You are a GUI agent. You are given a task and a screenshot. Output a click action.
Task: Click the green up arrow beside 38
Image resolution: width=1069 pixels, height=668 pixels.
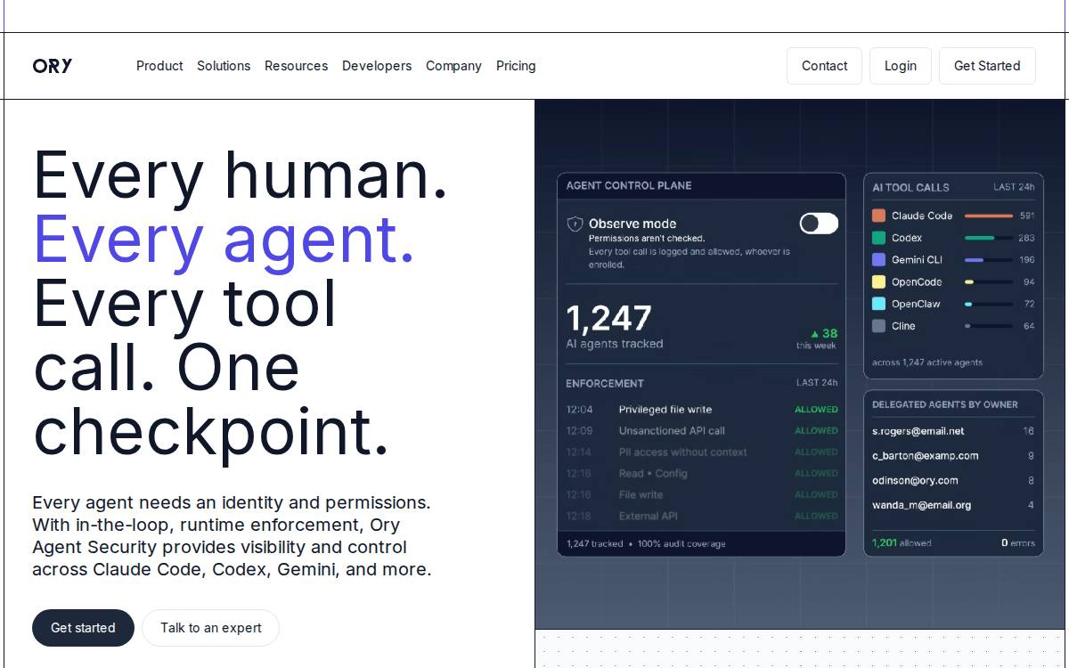pos(814,334)
